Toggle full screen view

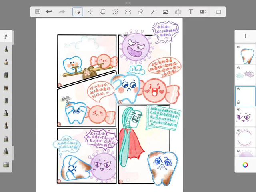point(218,12)
